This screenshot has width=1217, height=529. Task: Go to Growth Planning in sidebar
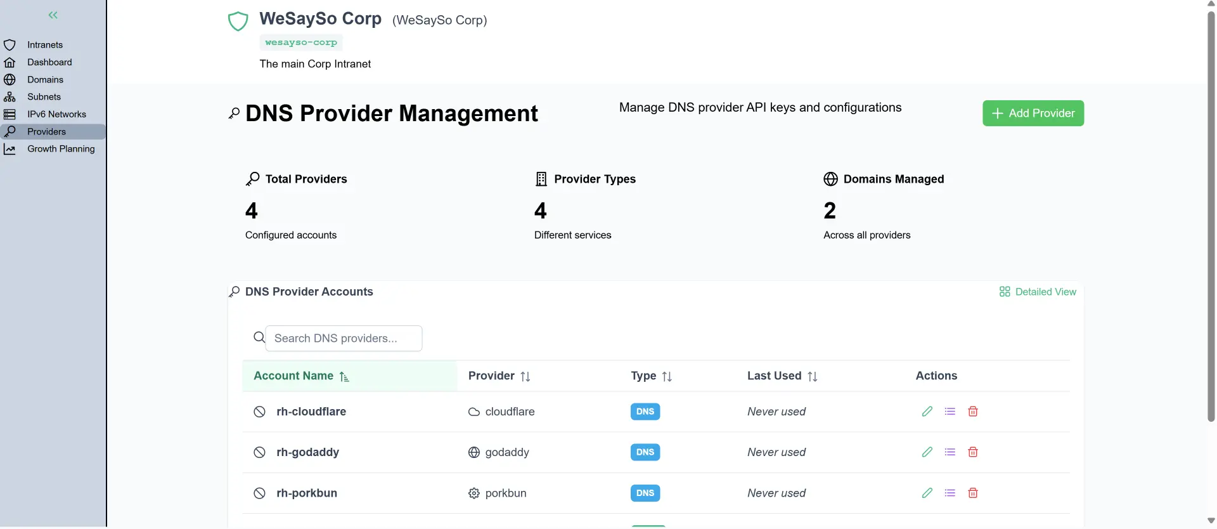coord(61,149)
